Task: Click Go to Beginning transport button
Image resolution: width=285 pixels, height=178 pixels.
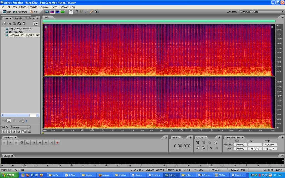Action: click(x=34, y=143)
